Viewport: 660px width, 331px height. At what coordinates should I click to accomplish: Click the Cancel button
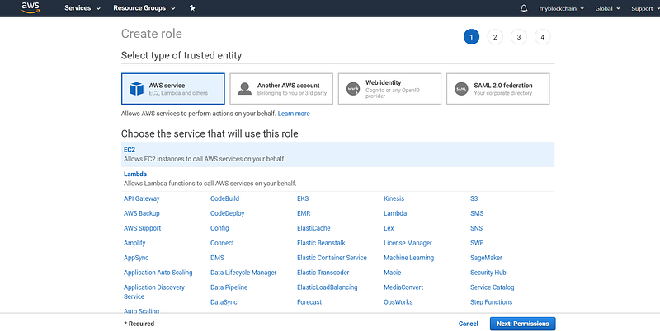tap(468, 324)
